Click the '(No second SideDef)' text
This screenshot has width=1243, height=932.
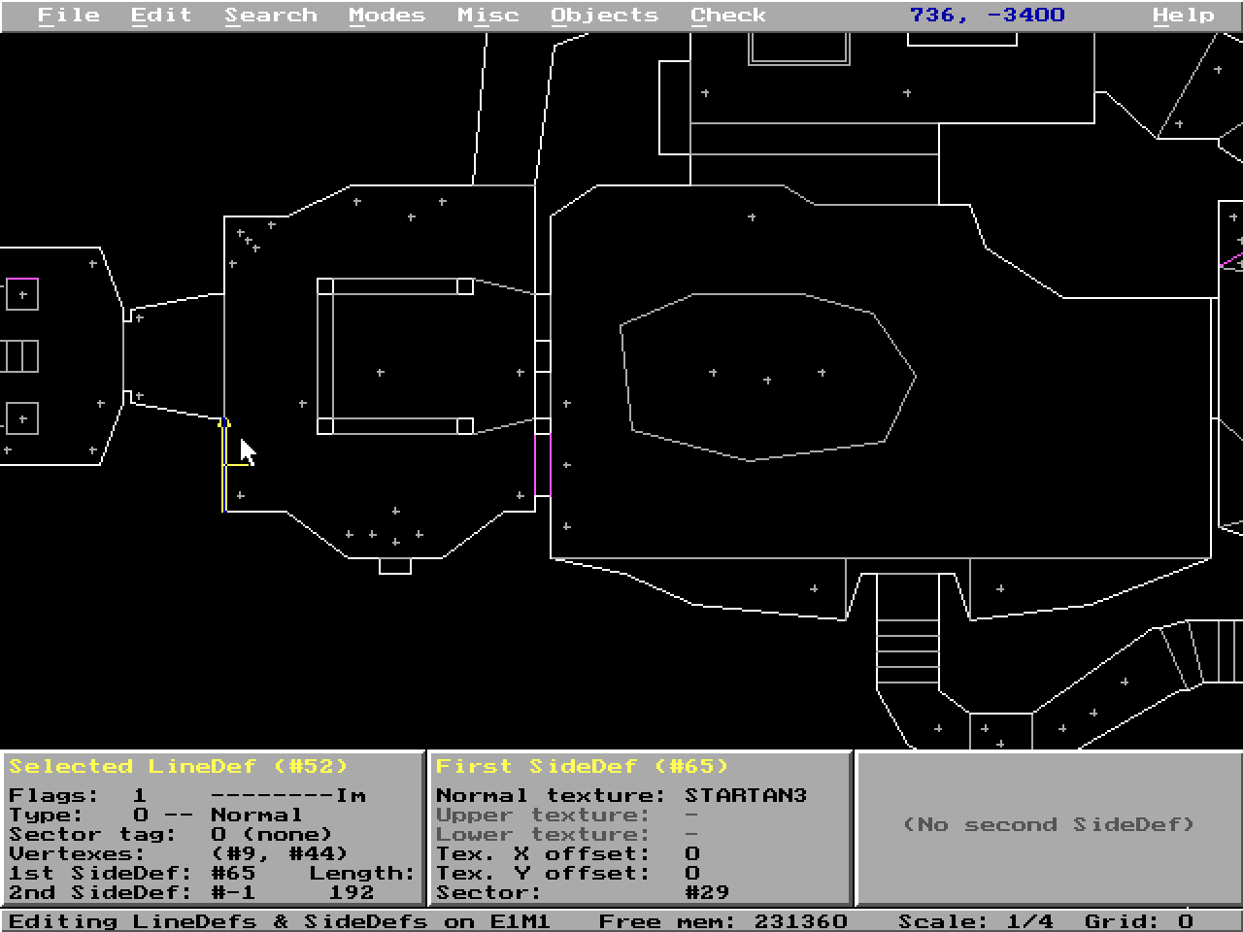(1049, 824)
